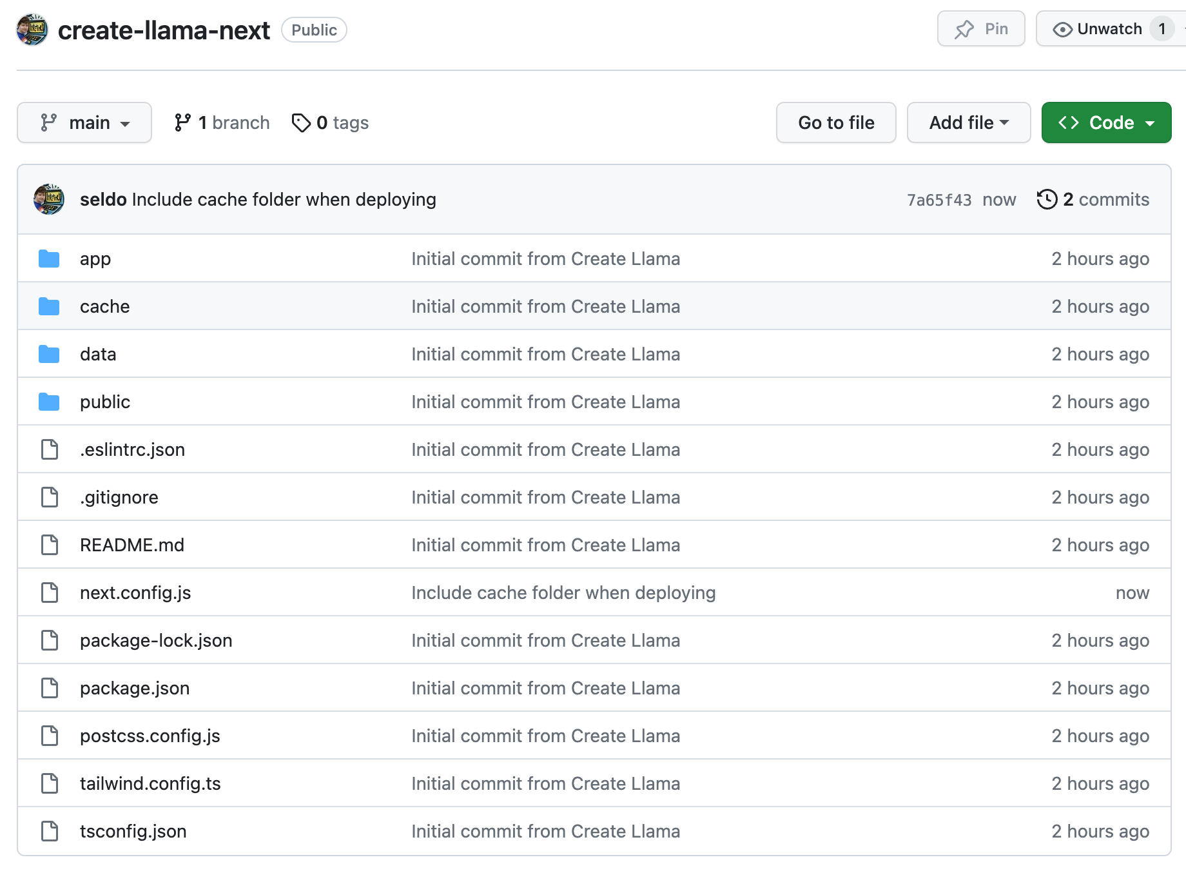The image size is (1186, 873).
Task: Open the data folder
Action: pyautogui.click(x=98, y=354)
